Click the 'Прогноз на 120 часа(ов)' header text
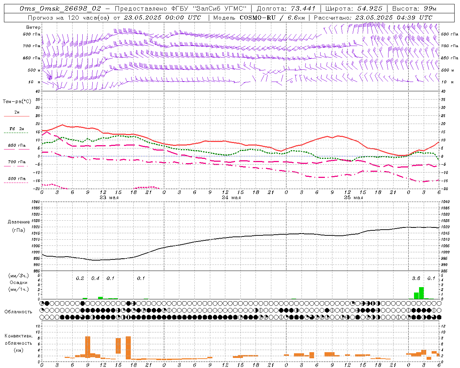Screen dimensions: 460x368 69,18
